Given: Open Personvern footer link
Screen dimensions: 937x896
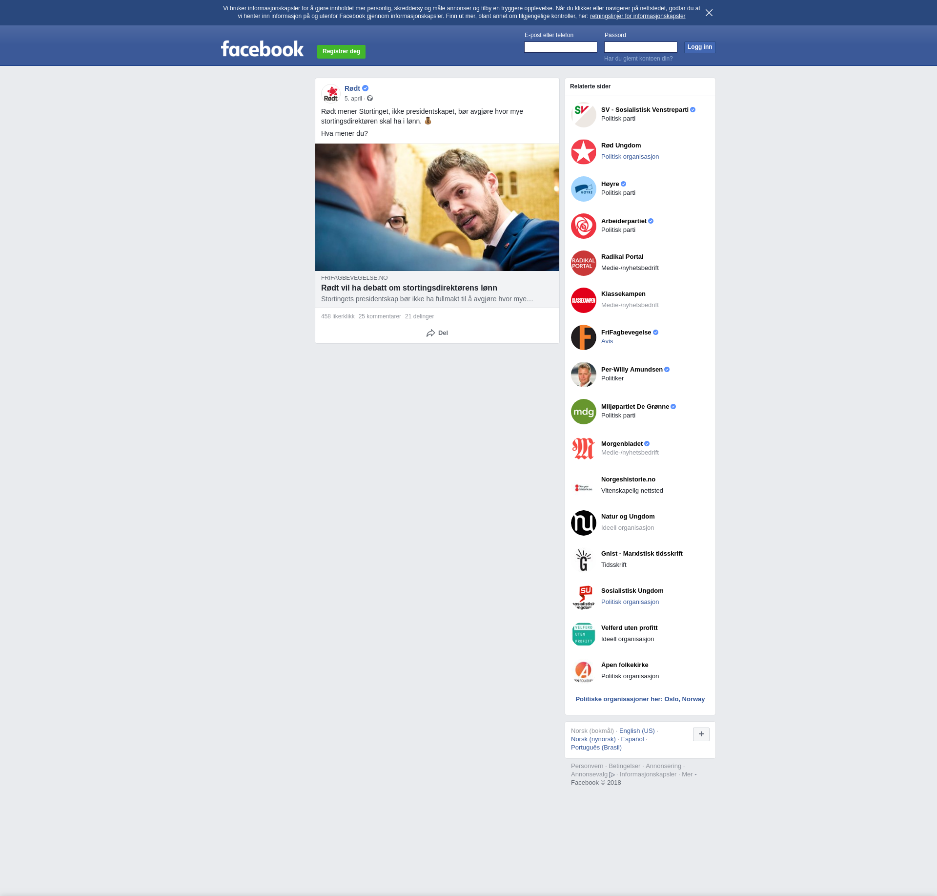Looking at the screenshot, I should click(x=587, y=766).
